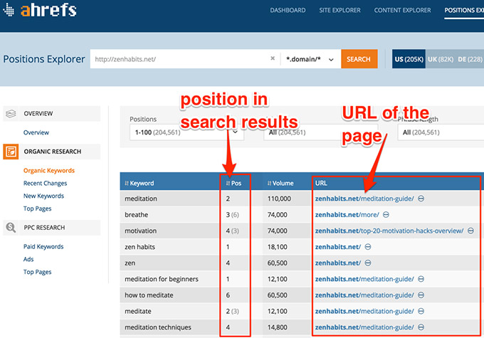Open URL link for keyword meditation
The image size is (484, 338).
pyautogui.click(x=364, y=199)
